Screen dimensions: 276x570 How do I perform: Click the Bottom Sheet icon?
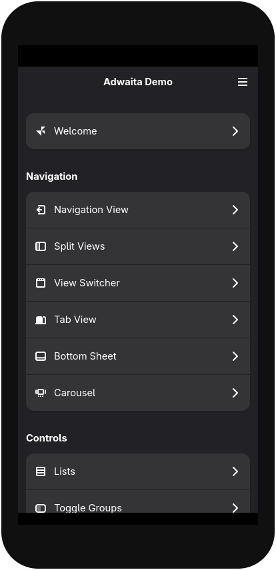pos(41,356)
